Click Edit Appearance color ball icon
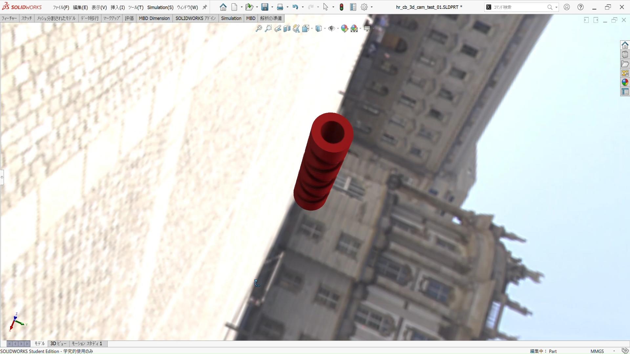This screenshot has height=354, width=630. click(x=345, y=29)
